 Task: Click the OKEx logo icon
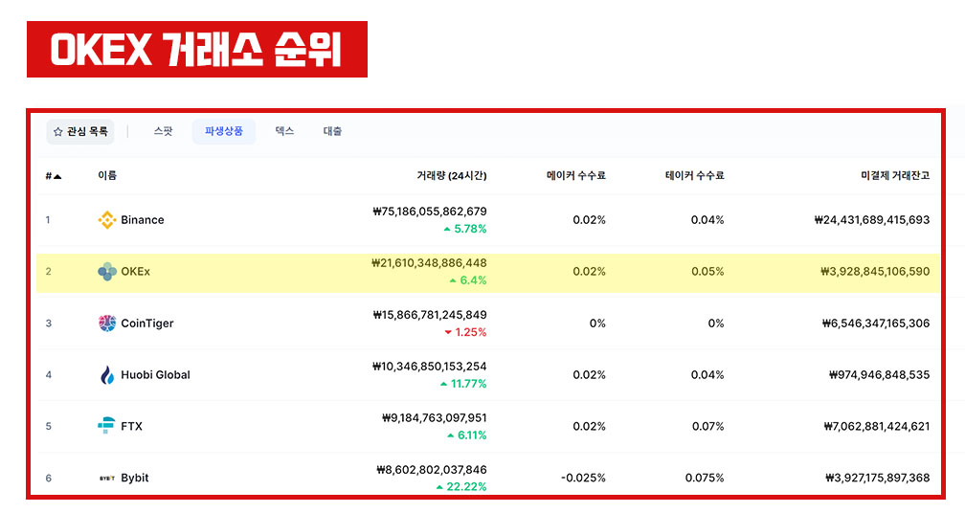tap(107, 271)
